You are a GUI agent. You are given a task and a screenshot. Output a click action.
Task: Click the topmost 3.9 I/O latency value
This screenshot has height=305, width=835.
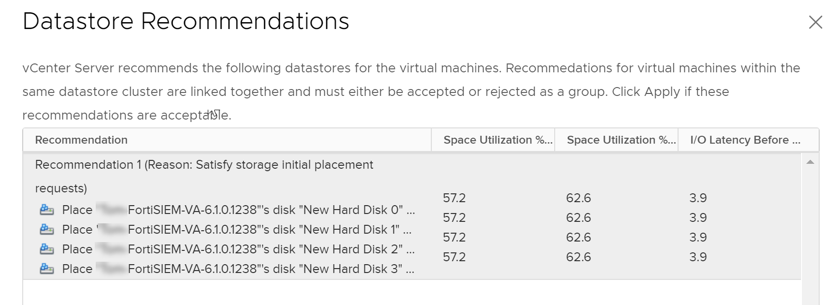pyautogui.click(x=698, y=198)
